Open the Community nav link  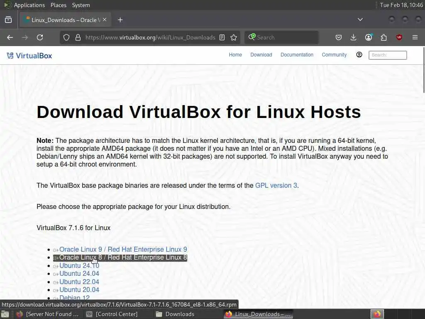tap(334, 55)
